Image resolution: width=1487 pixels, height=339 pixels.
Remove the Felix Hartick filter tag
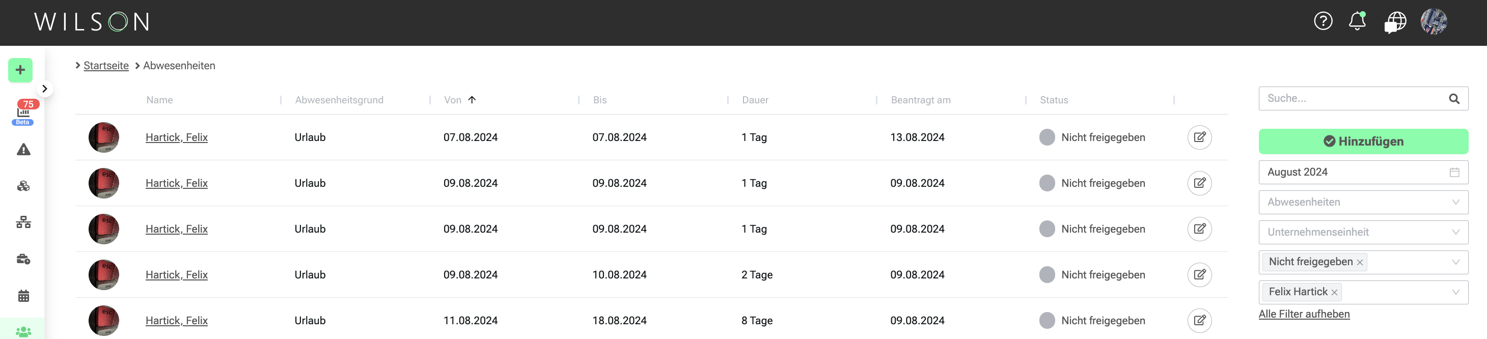click(x=1335, y=293)
